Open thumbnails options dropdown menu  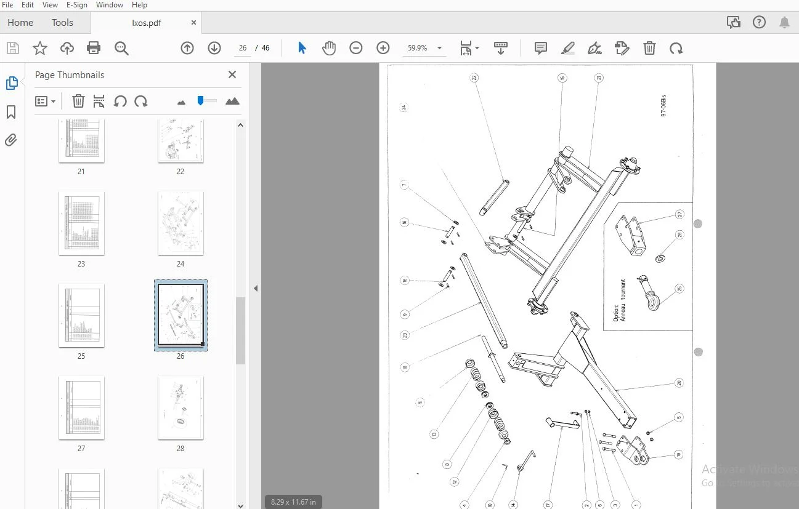tap(46, 101)
